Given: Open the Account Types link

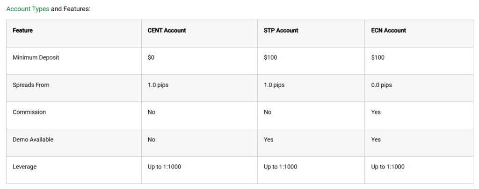Looking at the screenshot, I should (28, 9).
